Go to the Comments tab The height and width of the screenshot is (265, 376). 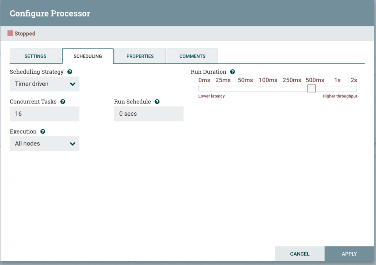click(192, 56)
